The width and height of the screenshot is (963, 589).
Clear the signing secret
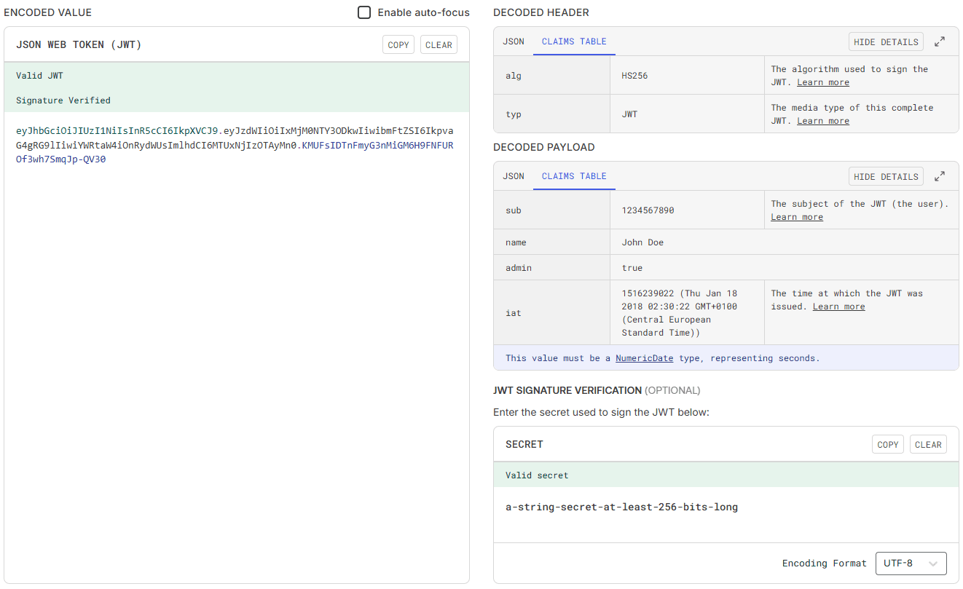(928, 444)
